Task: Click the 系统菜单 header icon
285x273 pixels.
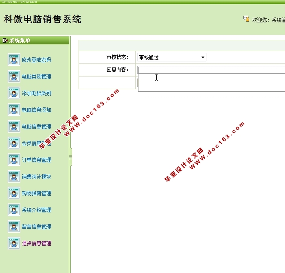Action: click(x=5, y=41)
